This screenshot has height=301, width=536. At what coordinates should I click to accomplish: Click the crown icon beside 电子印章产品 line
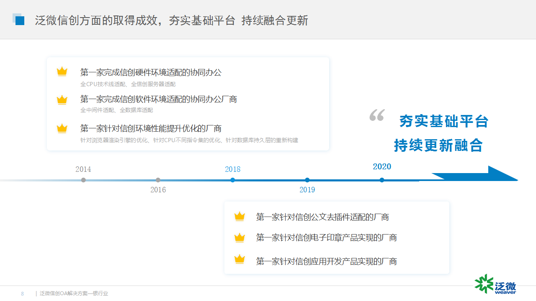[240, 237]
